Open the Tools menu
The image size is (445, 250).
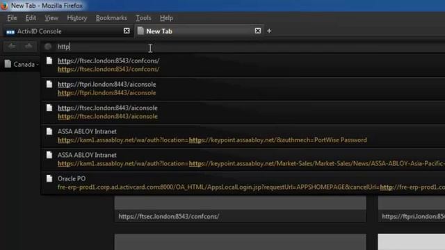tap(143, 18)
